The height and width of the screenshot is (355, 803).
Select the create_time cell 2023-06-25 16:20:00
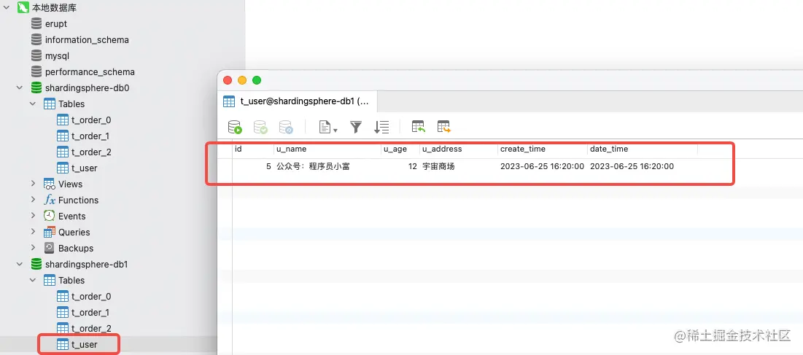coord(543,166)
